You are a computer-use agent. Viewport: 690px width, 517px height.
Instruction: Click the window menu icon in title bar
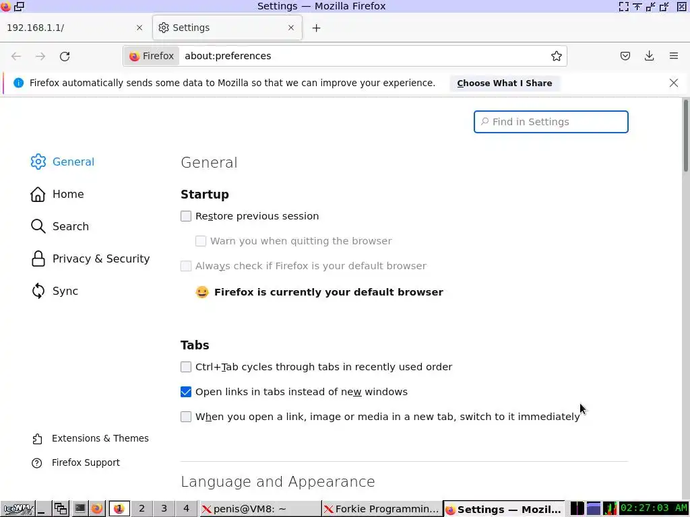pyautogui.click(x=5, y=6)
